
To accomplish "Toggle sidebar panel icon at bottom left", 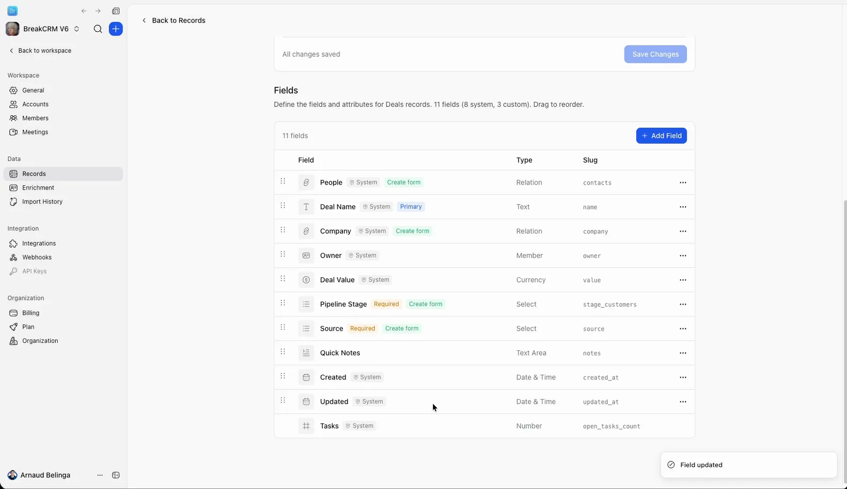I will click(x=116, y=475).
